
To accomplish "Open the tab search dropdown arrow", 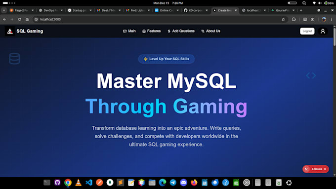I will pos(4,10).
